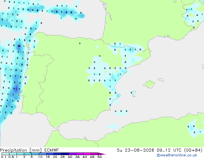Click the '09..12 UTC' time label
This screenshot has width=204, height=158.
[169, 150]
